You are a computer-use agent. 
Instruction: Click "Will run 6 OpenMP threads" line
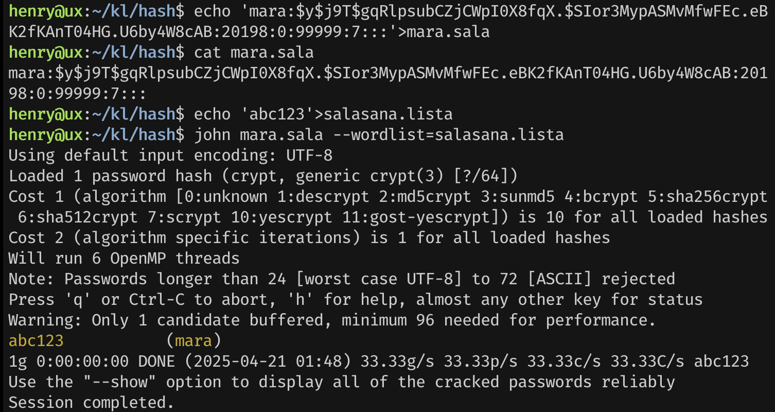point(124,259)
